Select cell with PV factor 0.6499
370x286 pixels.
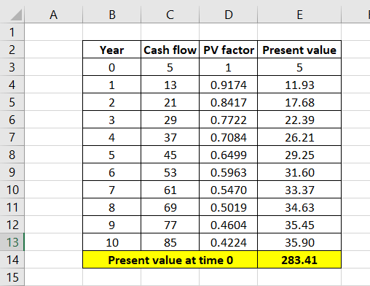(x=228, y=155)
